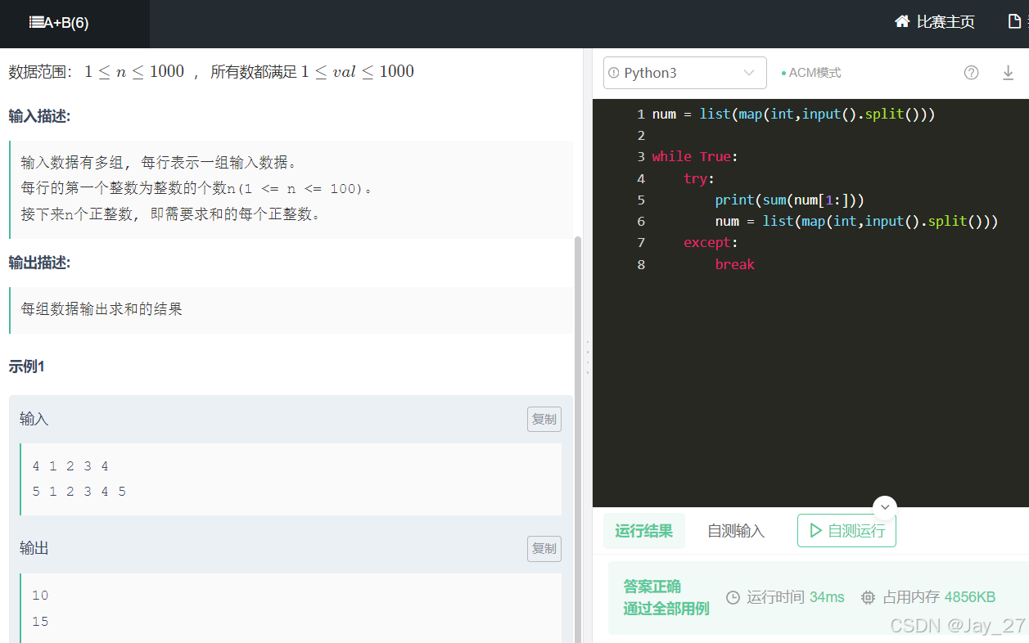Image resolution: width=1029 pixels, height=643 pixels.
Task: Click the line 输入数据有多组，每行表示一组输入数据。
Action: point(158,162)
